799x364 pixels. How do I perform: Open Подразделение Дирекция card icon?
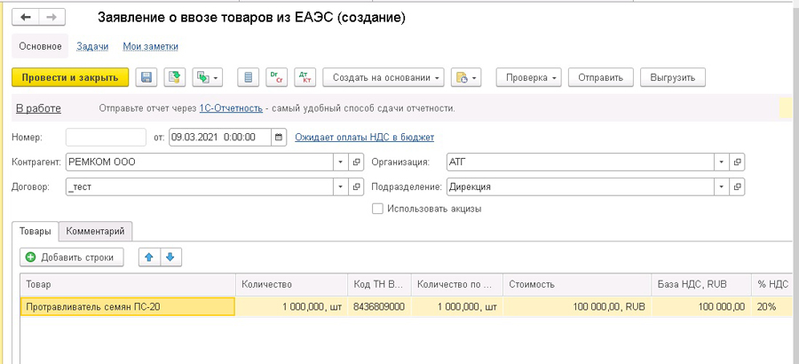(x=738, y=186)
